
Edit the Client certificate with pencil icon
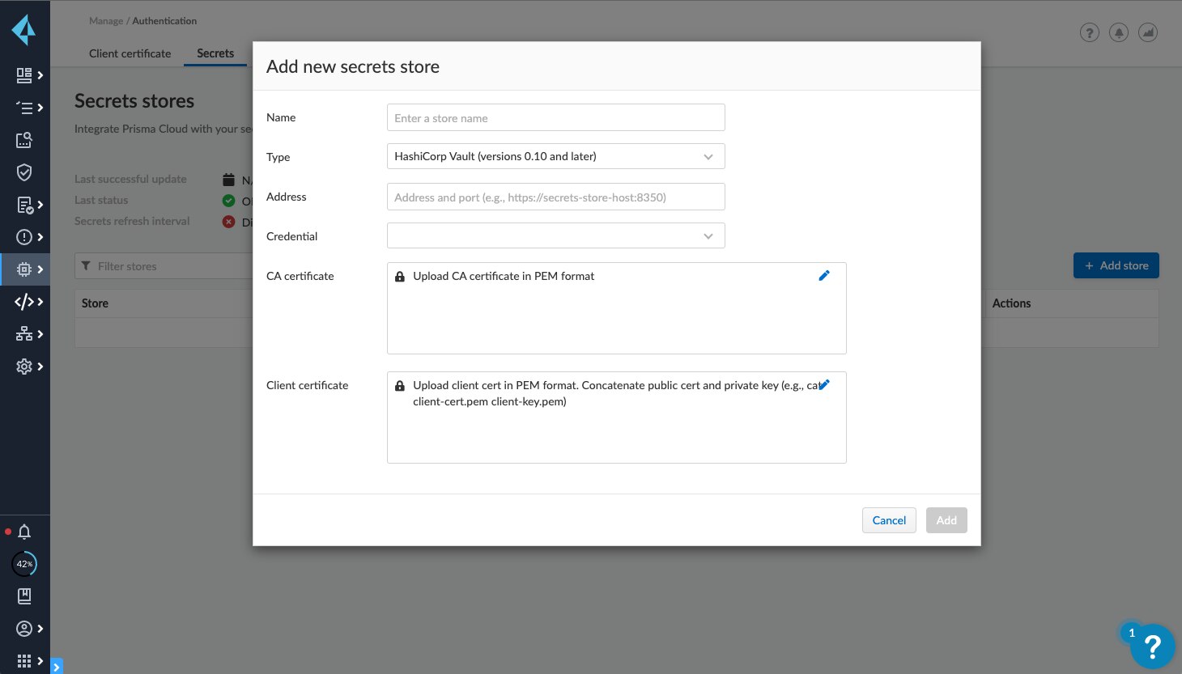point(824,385)
